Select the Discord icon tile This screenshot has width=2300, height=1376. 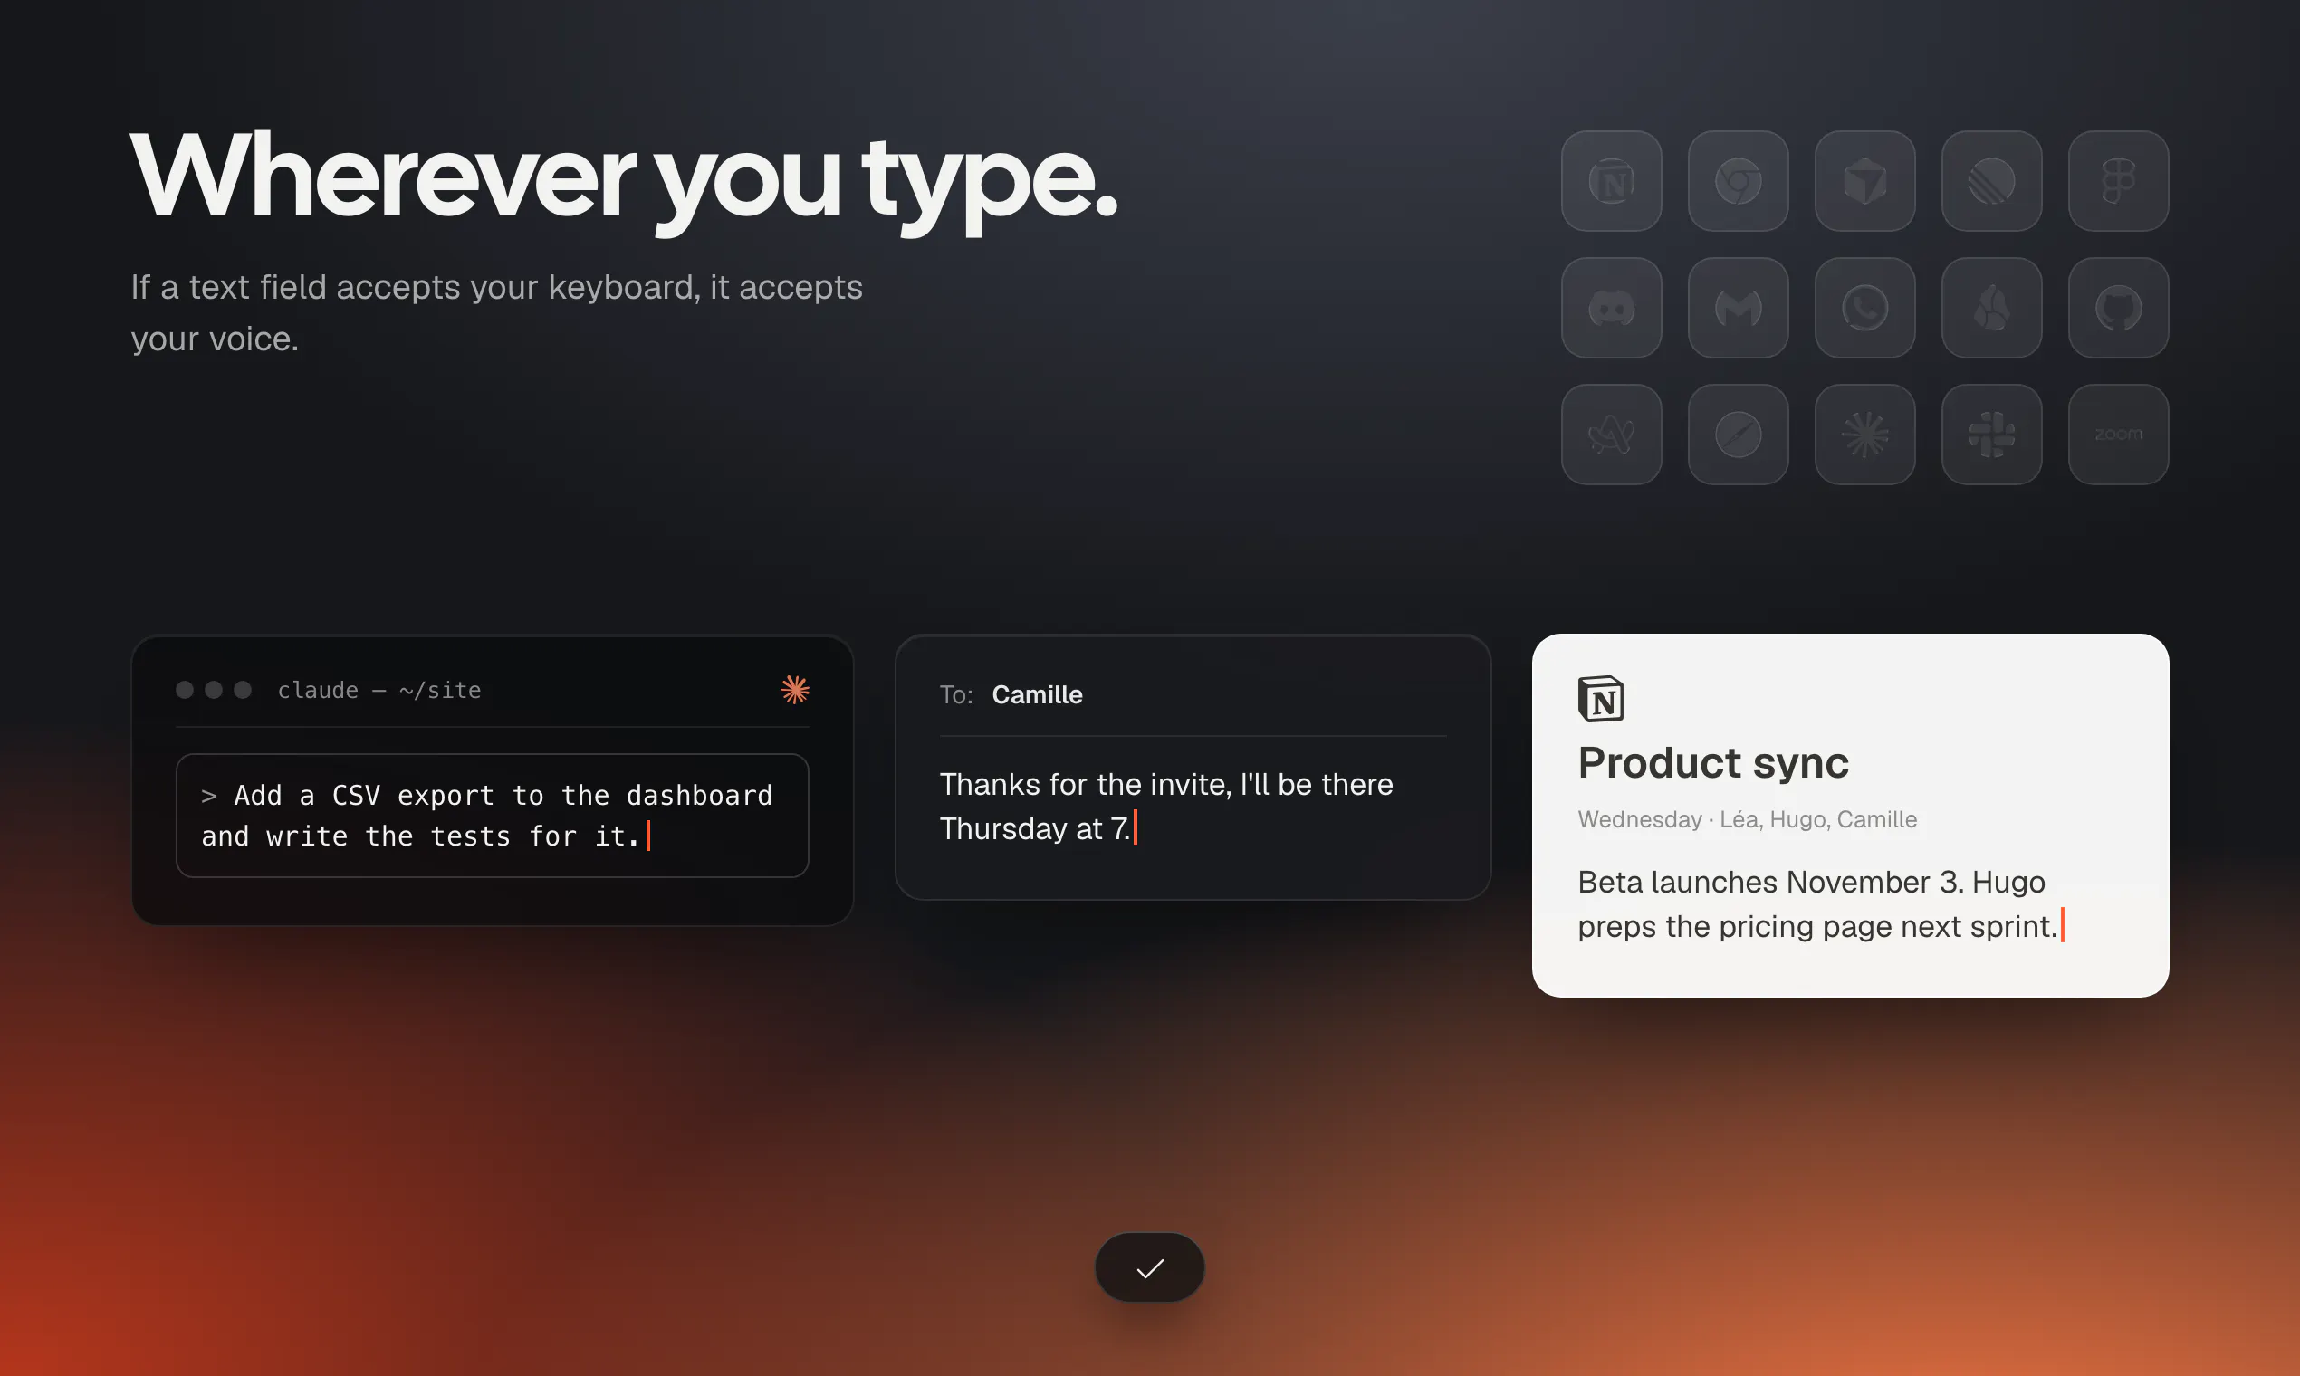(1611, 308)
